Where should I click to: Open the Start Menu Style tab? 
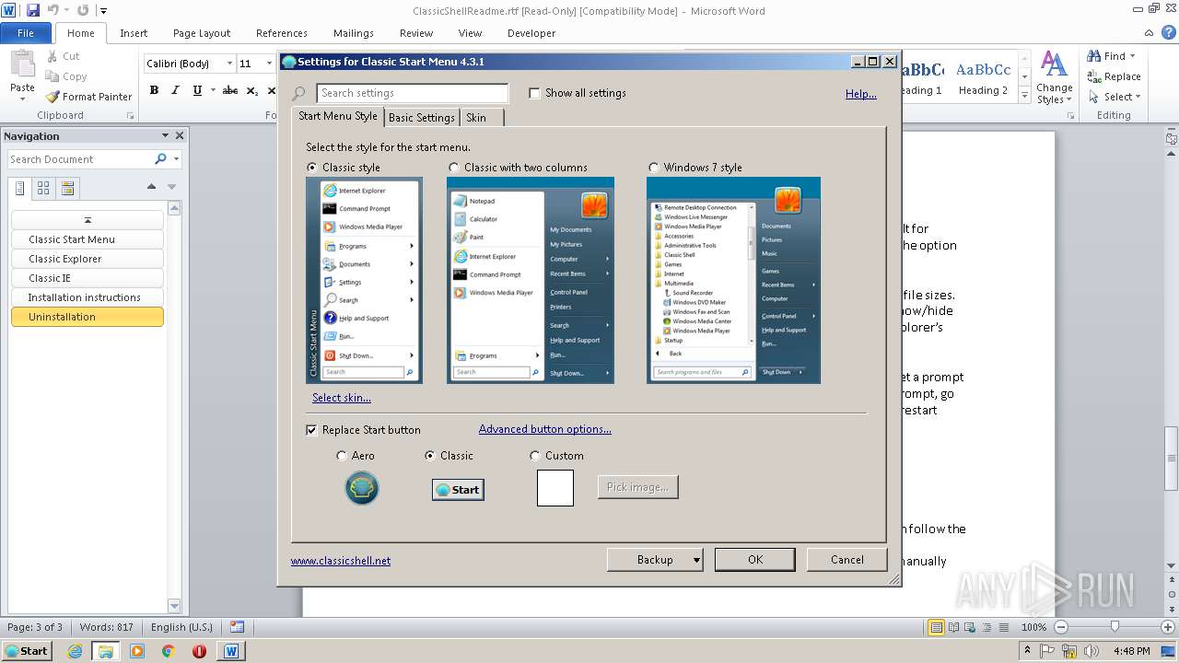(338, 116)
